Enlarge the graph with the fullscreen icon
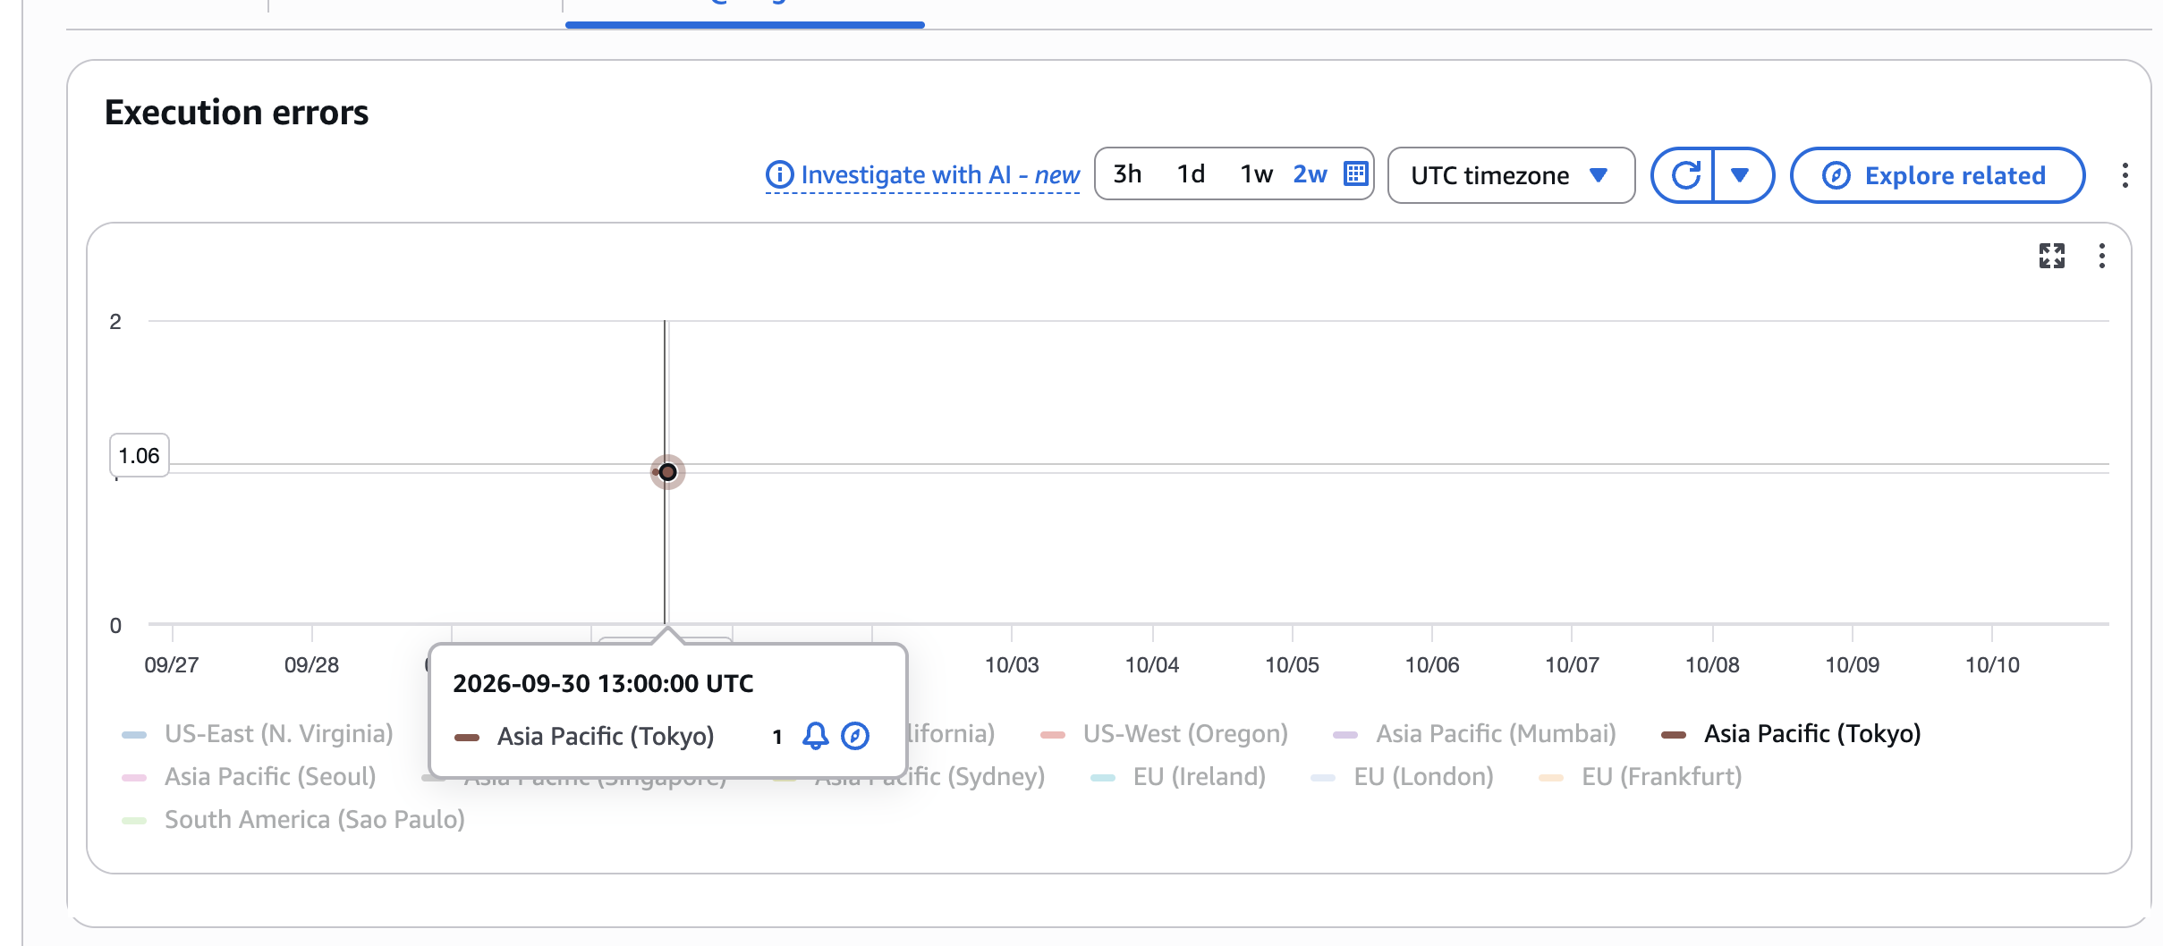 [x=2051, y=256]
